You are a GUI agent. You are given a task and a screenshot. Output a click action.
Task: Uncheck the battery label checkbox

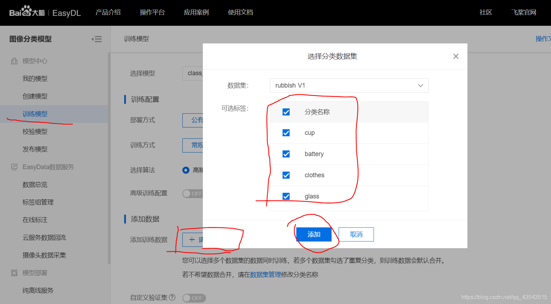point(286,154)
